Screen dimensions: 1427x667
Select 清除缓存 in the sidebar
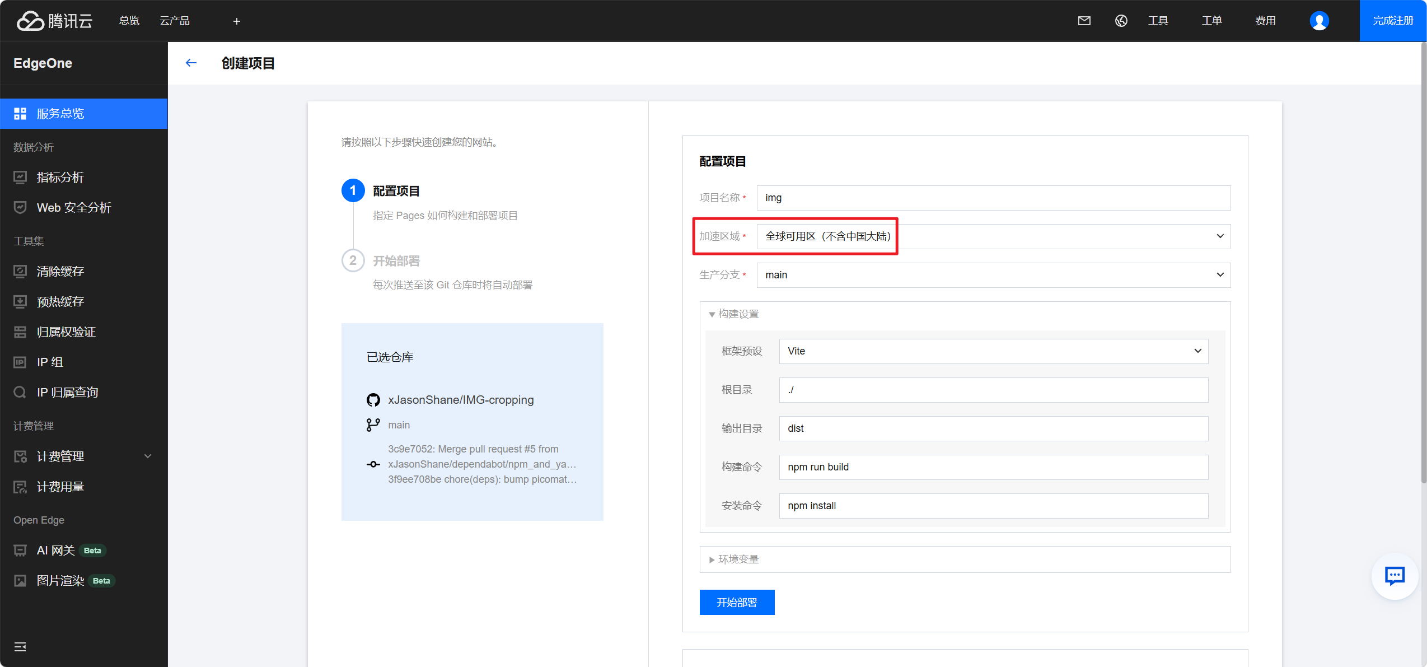pyautogui.click(x=60, y=272)
